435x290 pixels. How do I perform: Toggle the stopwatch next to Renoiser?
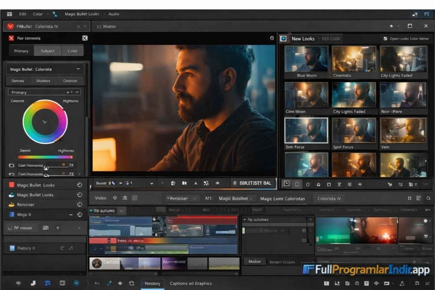79,205
